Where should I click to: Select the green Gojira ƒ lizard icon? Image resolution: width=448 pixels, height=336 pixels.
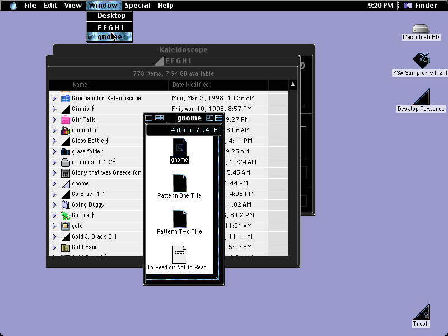pyautogui.click(x=66, y=216)
